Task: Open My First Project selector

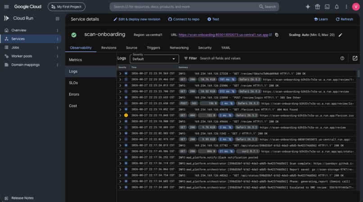Action: tap(67, 7)
